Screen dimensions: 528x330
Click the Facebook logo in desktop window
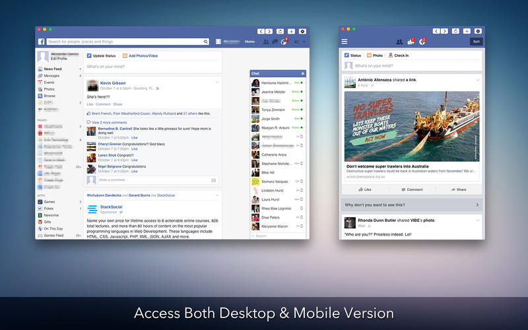pos(41,42)
